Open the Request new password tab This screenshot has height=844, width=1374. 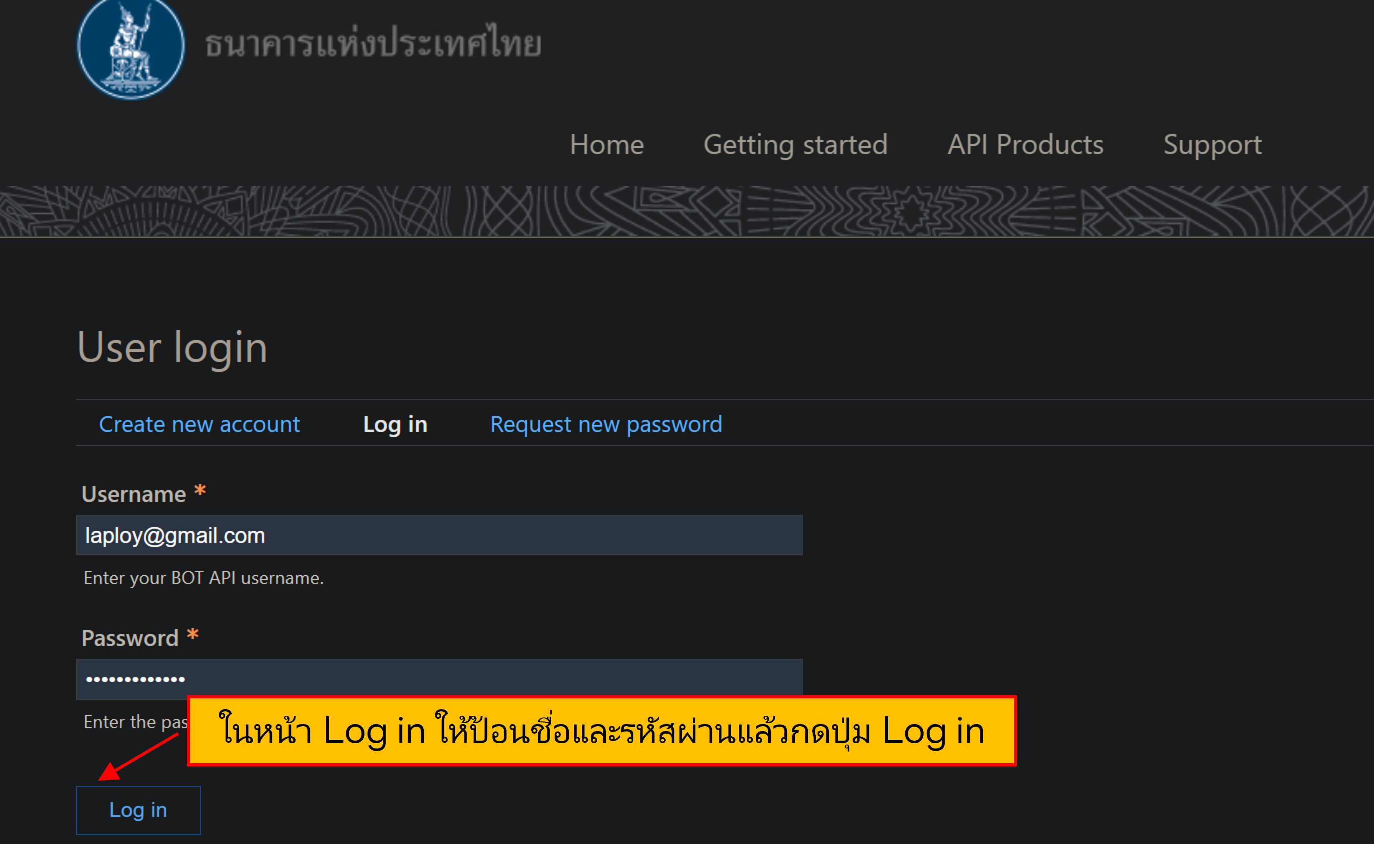pyautogui.click(x=605, y=424)
